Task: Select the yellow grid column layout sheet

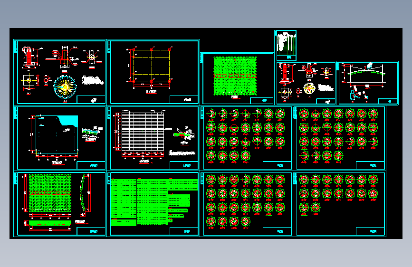Action: click(153, 72)
